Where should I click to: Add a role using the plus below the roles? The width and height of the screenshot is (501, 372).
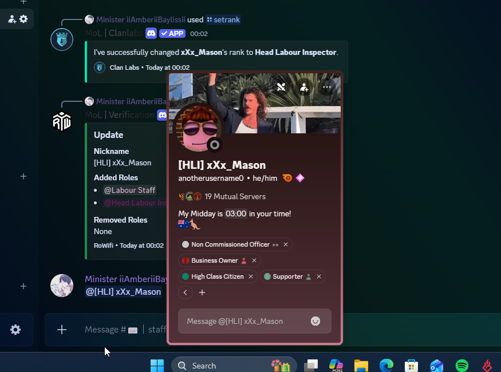pos(202,292)
